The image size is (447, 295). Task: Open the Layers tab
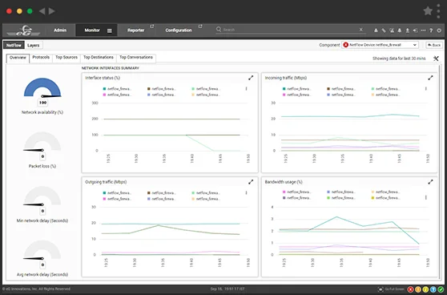tap(34, 45)
